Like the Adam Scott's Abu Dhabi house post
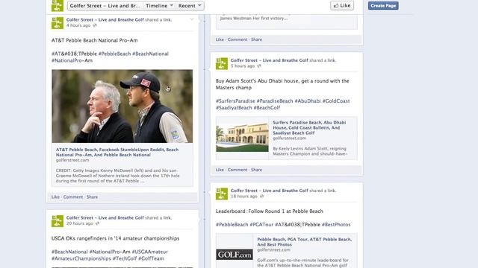The width and height of the screenshot is (478, 268). point(220,170)
